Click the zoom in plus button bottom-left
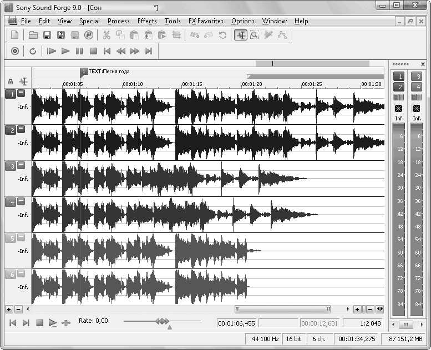 [x=9, y=309]
